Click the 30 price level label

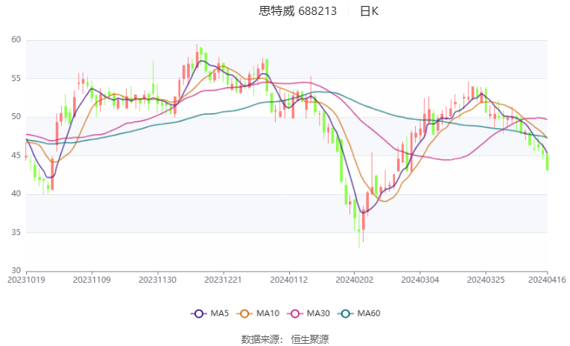tap(16, 271)
